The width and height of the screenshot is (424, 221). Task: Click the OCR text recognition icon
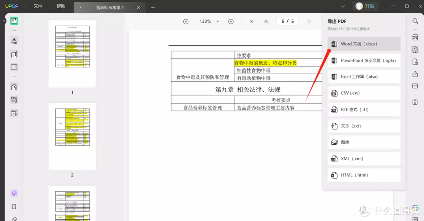[415, 37]
